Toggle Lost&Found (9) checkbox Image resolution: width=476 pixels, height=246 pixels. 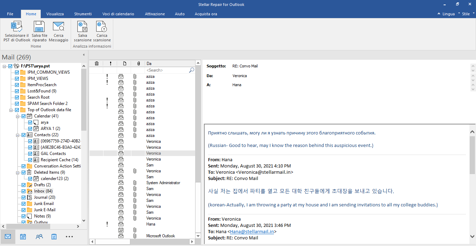coord(17,91)
